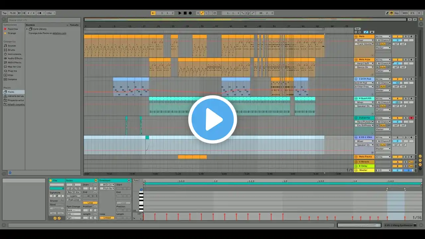This screenshot has width=425, height=239.
Task: Toggle the Follow playhead button
Action: pyautogui.click(x=153, y=13)
